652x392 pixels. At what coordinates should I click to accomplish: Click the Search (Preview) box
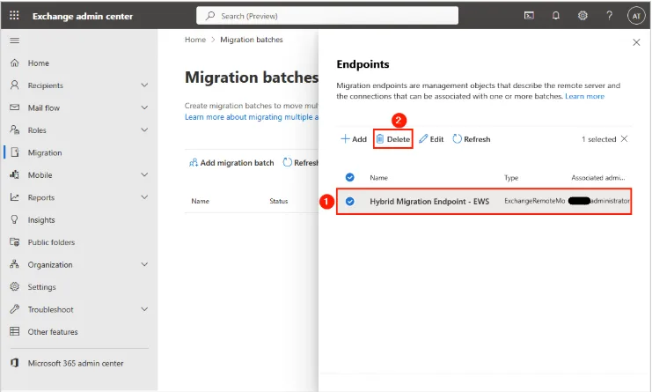click(327, 16)
